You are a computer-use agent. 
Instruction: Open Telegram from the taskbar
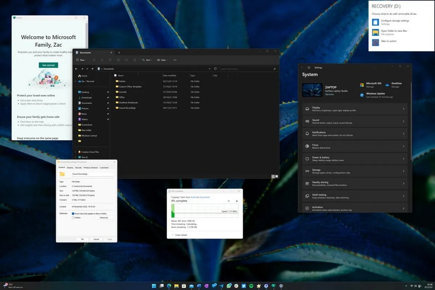click(x=221, y=286)
